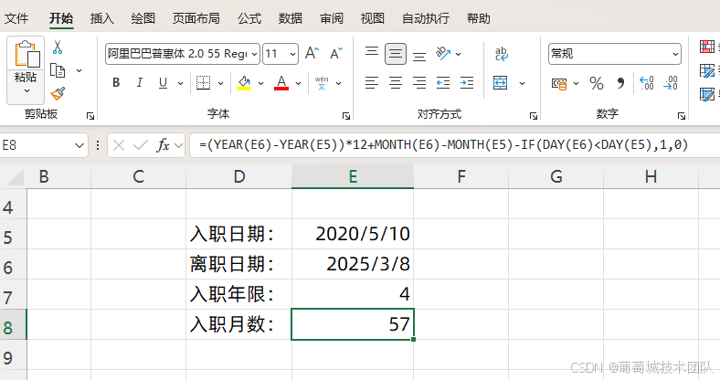
Task: Click the Copy icon
Action: (58, 70)
